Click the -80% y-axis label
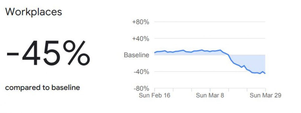 [141, 88]
